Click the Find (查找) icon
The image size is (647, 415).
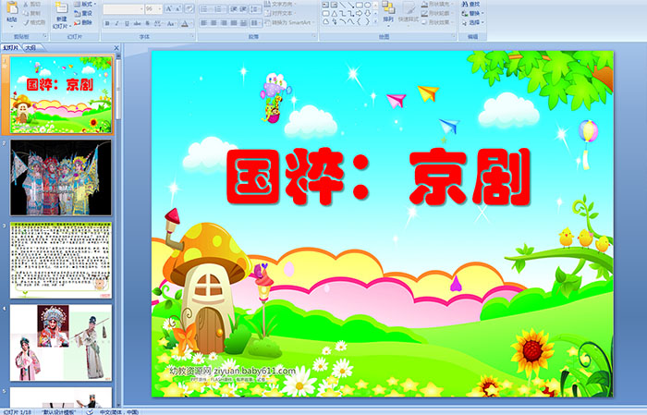pos(473,4)
